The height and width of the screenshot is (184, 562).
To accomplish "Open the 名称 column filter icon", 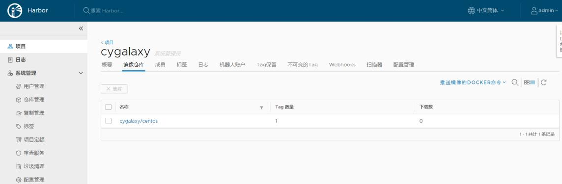I will coord(261,107).
